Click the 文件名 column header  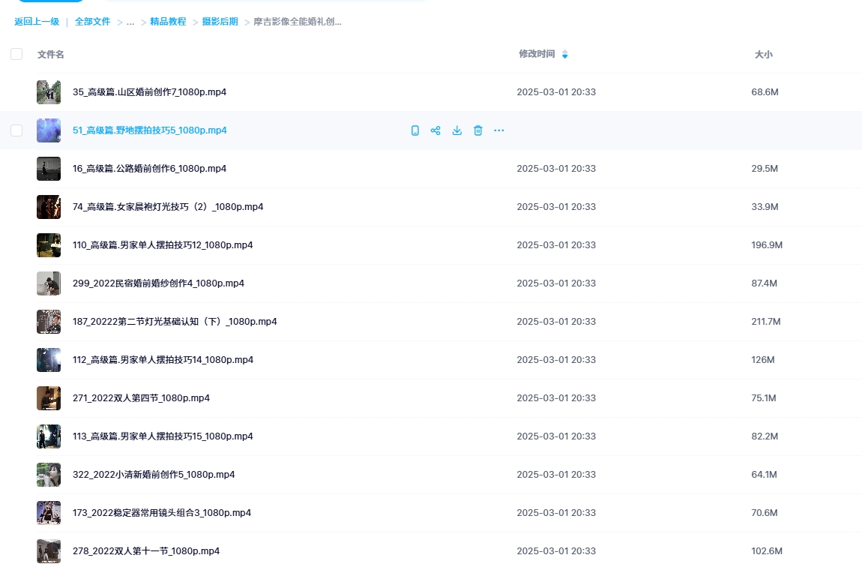(51, 55)
